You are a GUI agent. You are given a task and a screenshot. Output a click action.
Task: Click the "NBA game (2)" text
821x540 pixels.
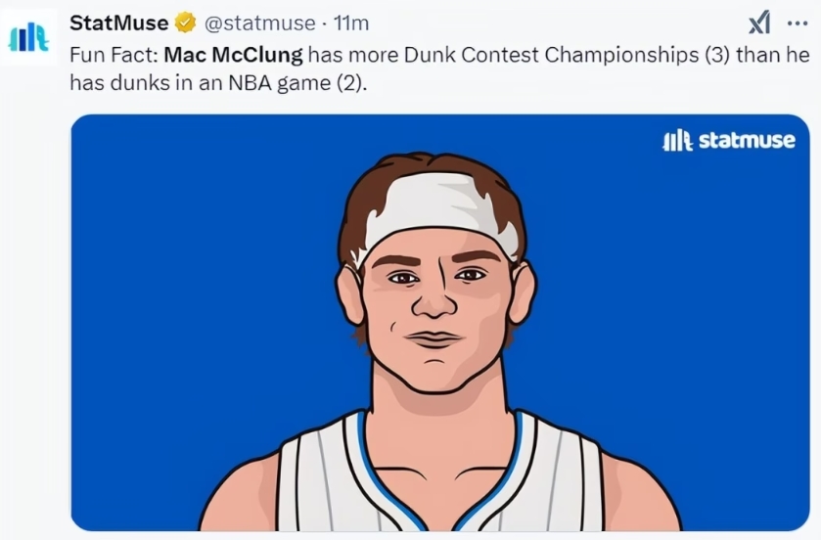point(306,82)
